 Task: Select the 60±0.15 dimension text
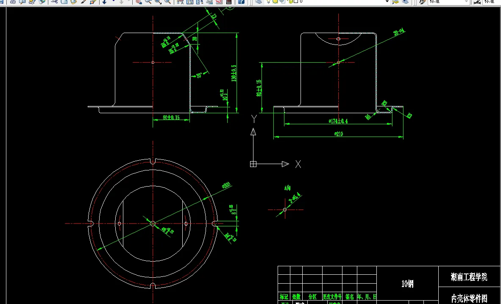[x=171, y=117]
